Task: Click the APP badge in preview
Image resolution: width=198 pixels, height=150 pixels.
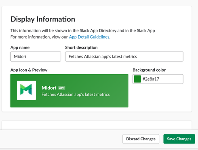Action: point(62,88)
